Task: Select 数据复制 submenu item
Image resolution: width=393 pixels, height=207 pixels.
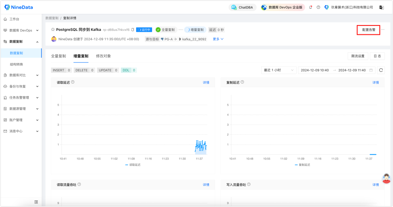Action: [x=21, y=53]
